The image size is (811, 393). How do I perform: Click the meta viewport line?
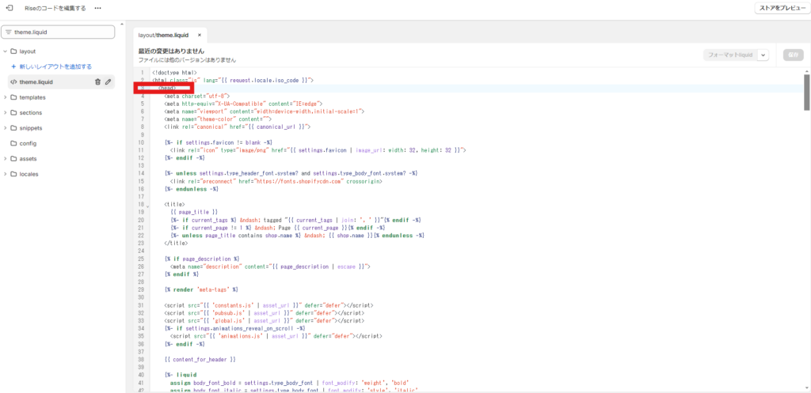(x=265, y=111)
